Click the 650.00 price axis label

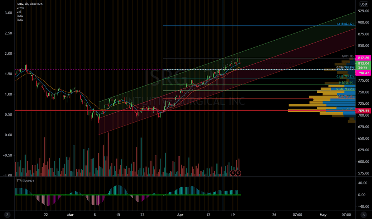tap(364, 139)
